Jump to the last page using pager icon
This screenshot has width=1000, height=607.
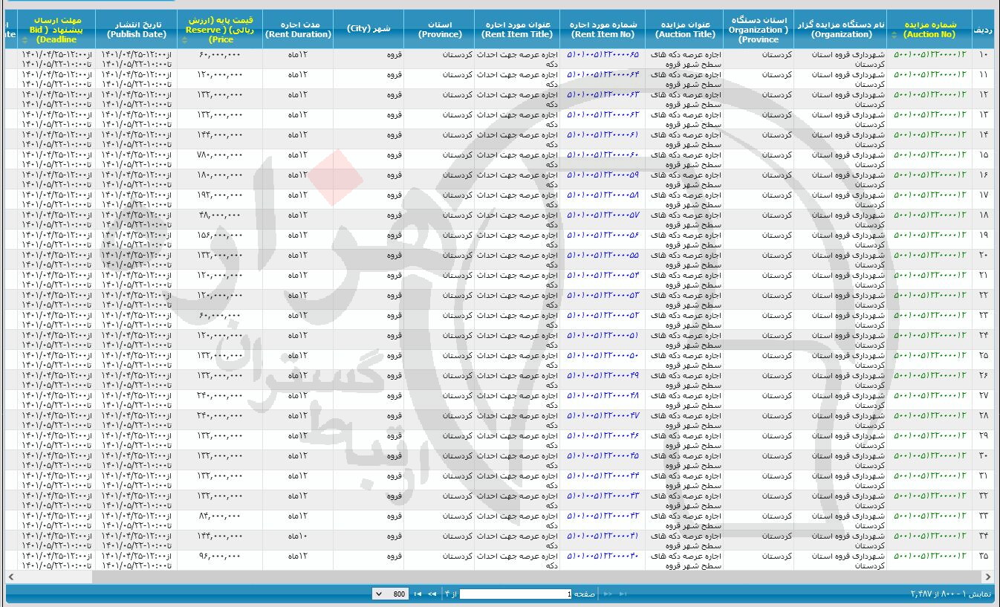click(418, 594)
